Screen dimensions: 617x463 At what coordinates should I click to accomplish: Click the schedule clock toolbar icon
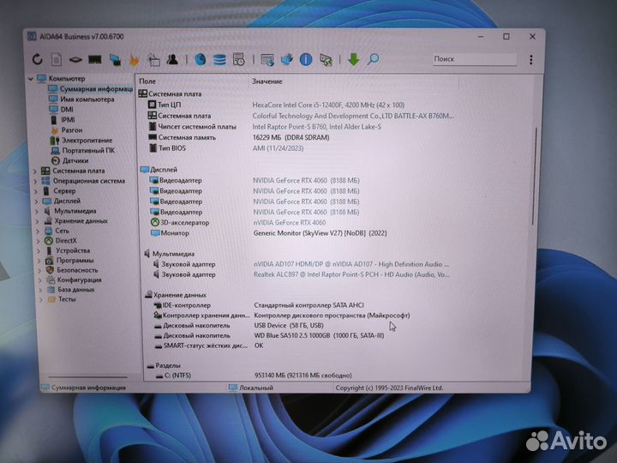[x=238, y=59]
